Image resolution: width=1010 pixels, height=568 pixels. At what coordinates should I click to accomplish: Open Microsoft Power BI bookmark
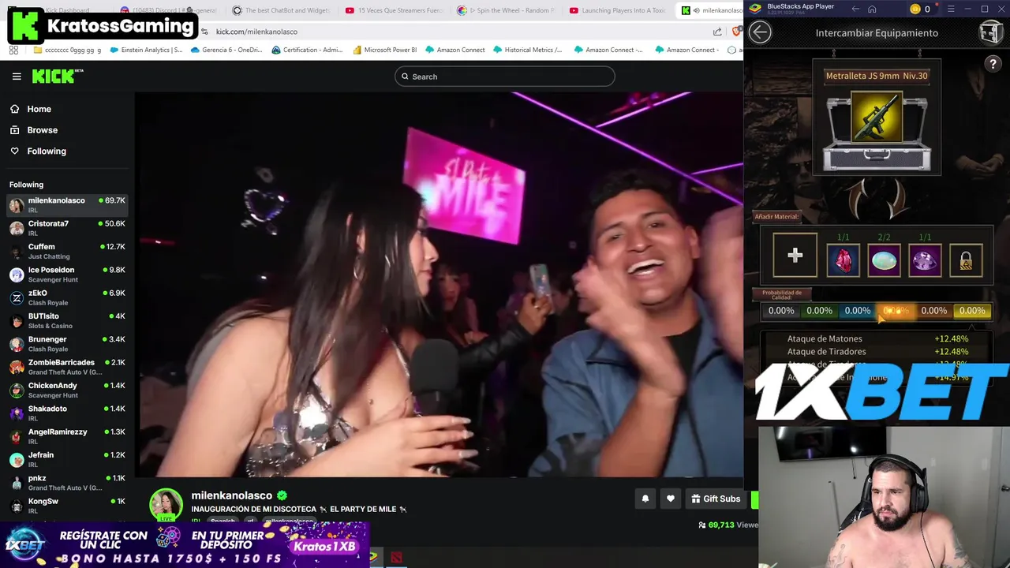[x=385, y=50]
